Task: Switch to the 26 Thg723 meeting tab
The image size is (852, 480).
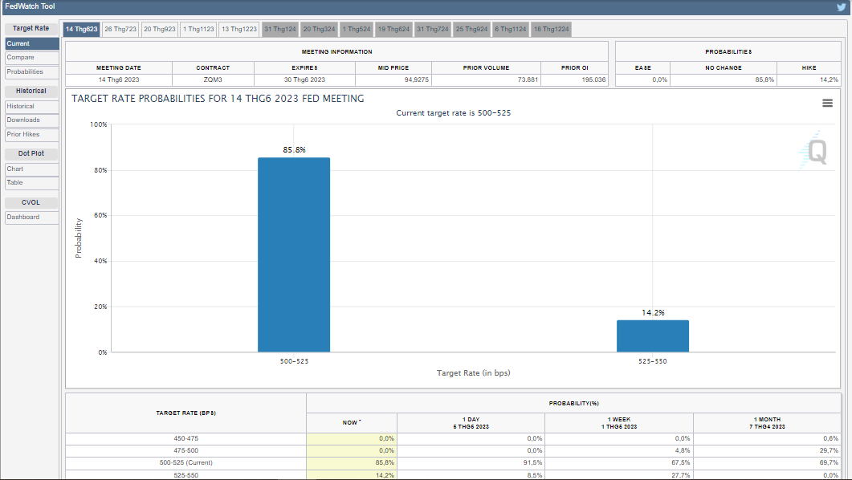Action: click(x=120, y=30)
